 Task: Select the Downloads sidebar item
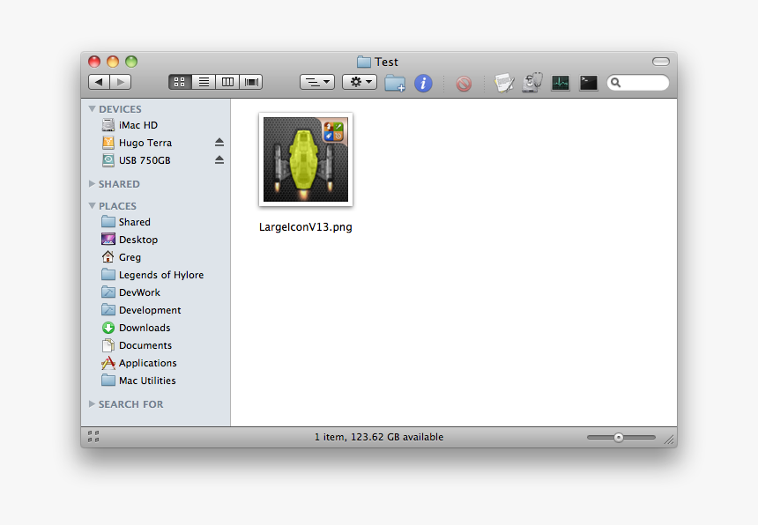(x=144, y=327)
